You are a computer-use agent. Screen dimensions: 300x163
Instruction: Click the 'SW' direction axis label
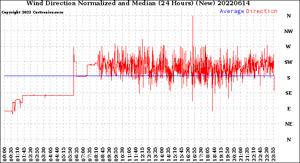pos(288,62)
